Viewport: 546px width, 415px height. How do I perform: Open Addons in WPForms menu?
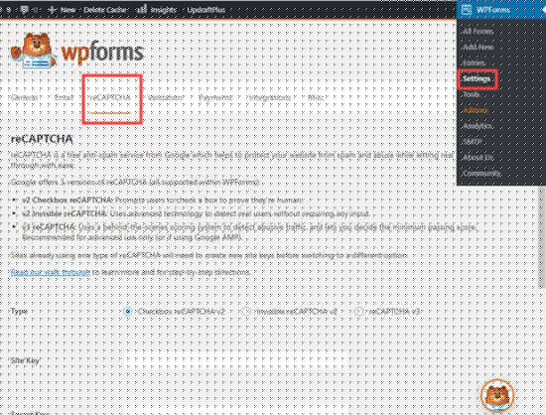tap(476, 110)
